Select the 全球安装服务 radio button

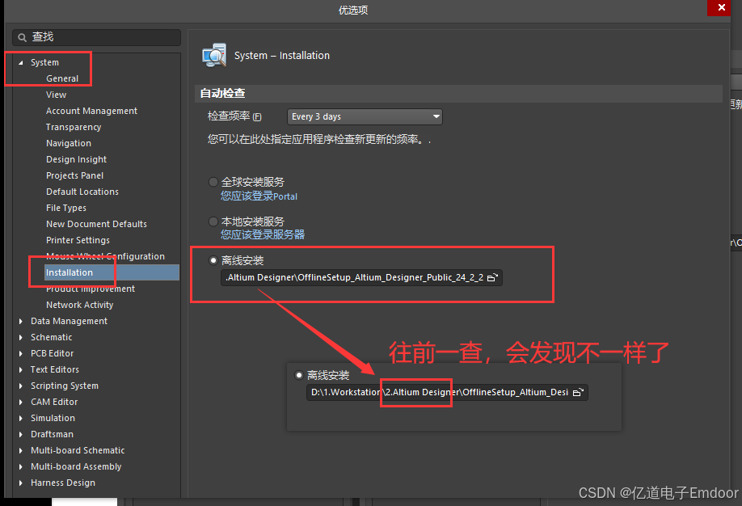click(213, 182)
